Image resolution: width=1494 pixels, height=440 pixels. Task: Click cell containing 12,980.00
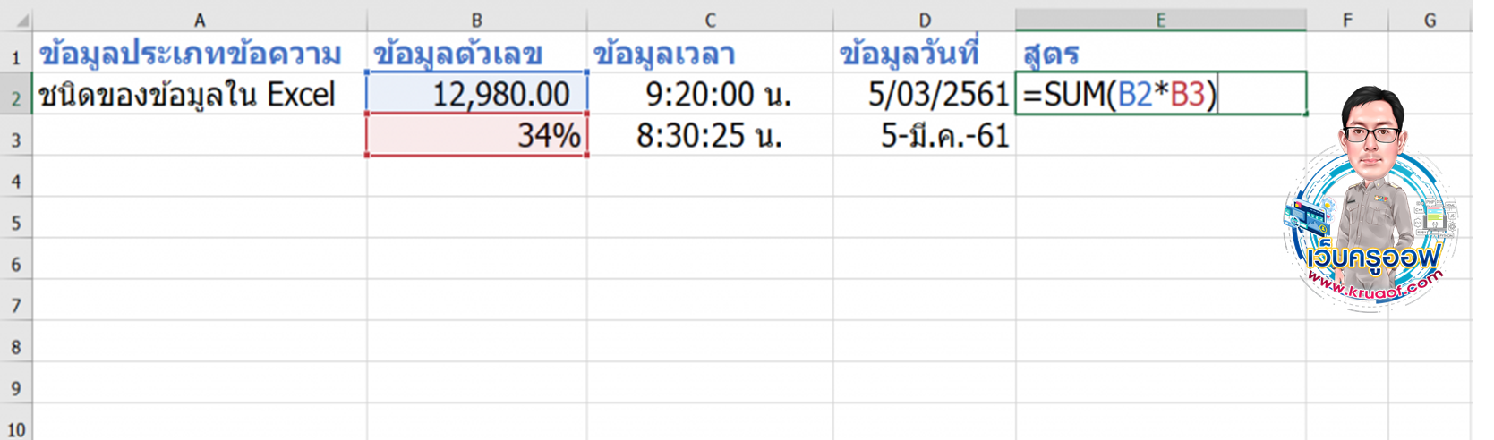point(476,94)
